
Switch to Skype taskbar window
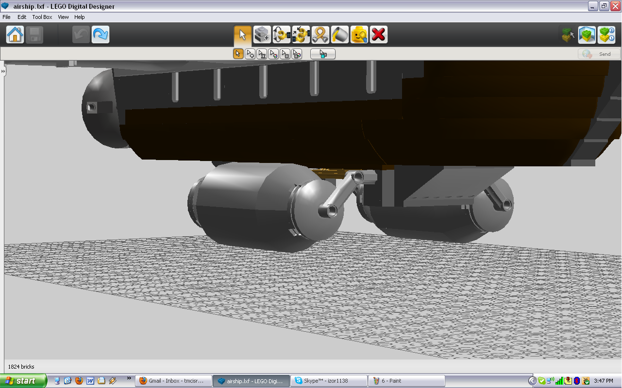(328, 381)
